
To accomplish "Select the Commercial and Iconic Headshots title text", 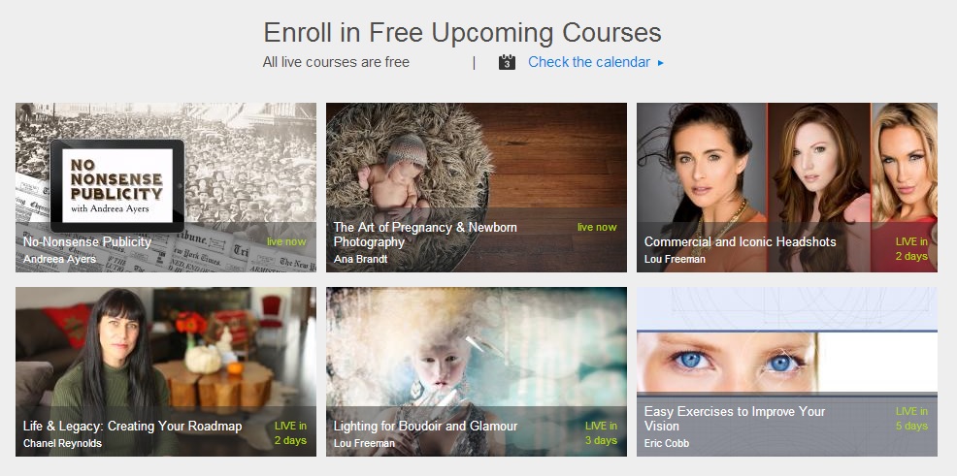I will pos(741,242).
